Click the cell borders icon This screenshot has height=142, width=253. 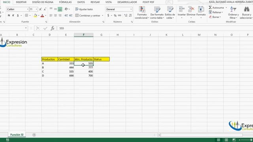[26, 15]
